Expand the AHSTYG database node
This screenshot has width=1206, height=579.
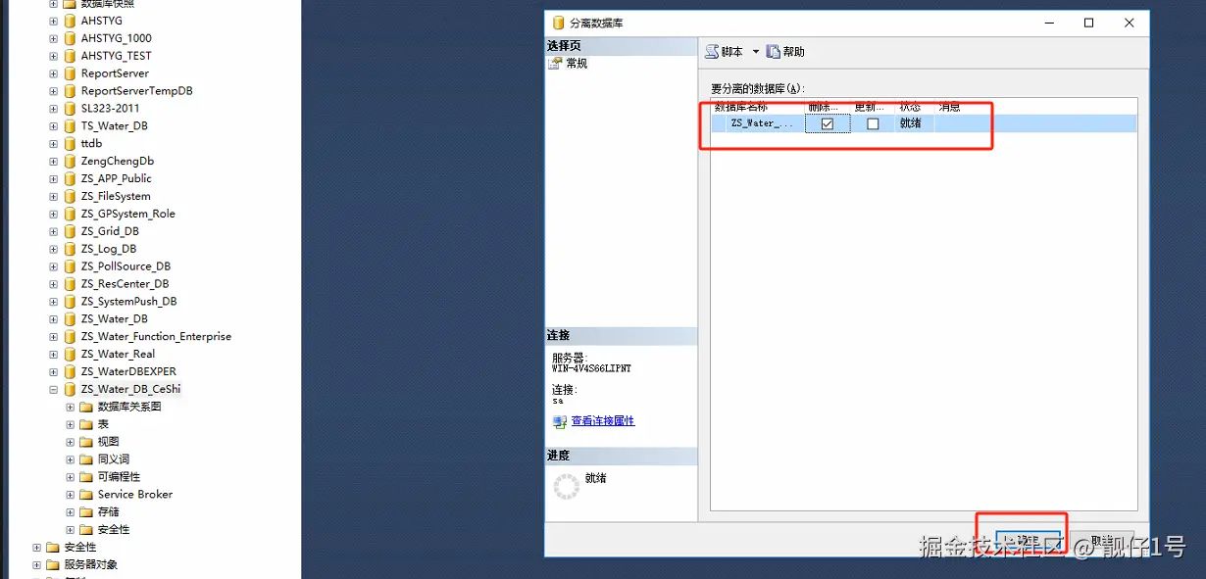(53, 21)
